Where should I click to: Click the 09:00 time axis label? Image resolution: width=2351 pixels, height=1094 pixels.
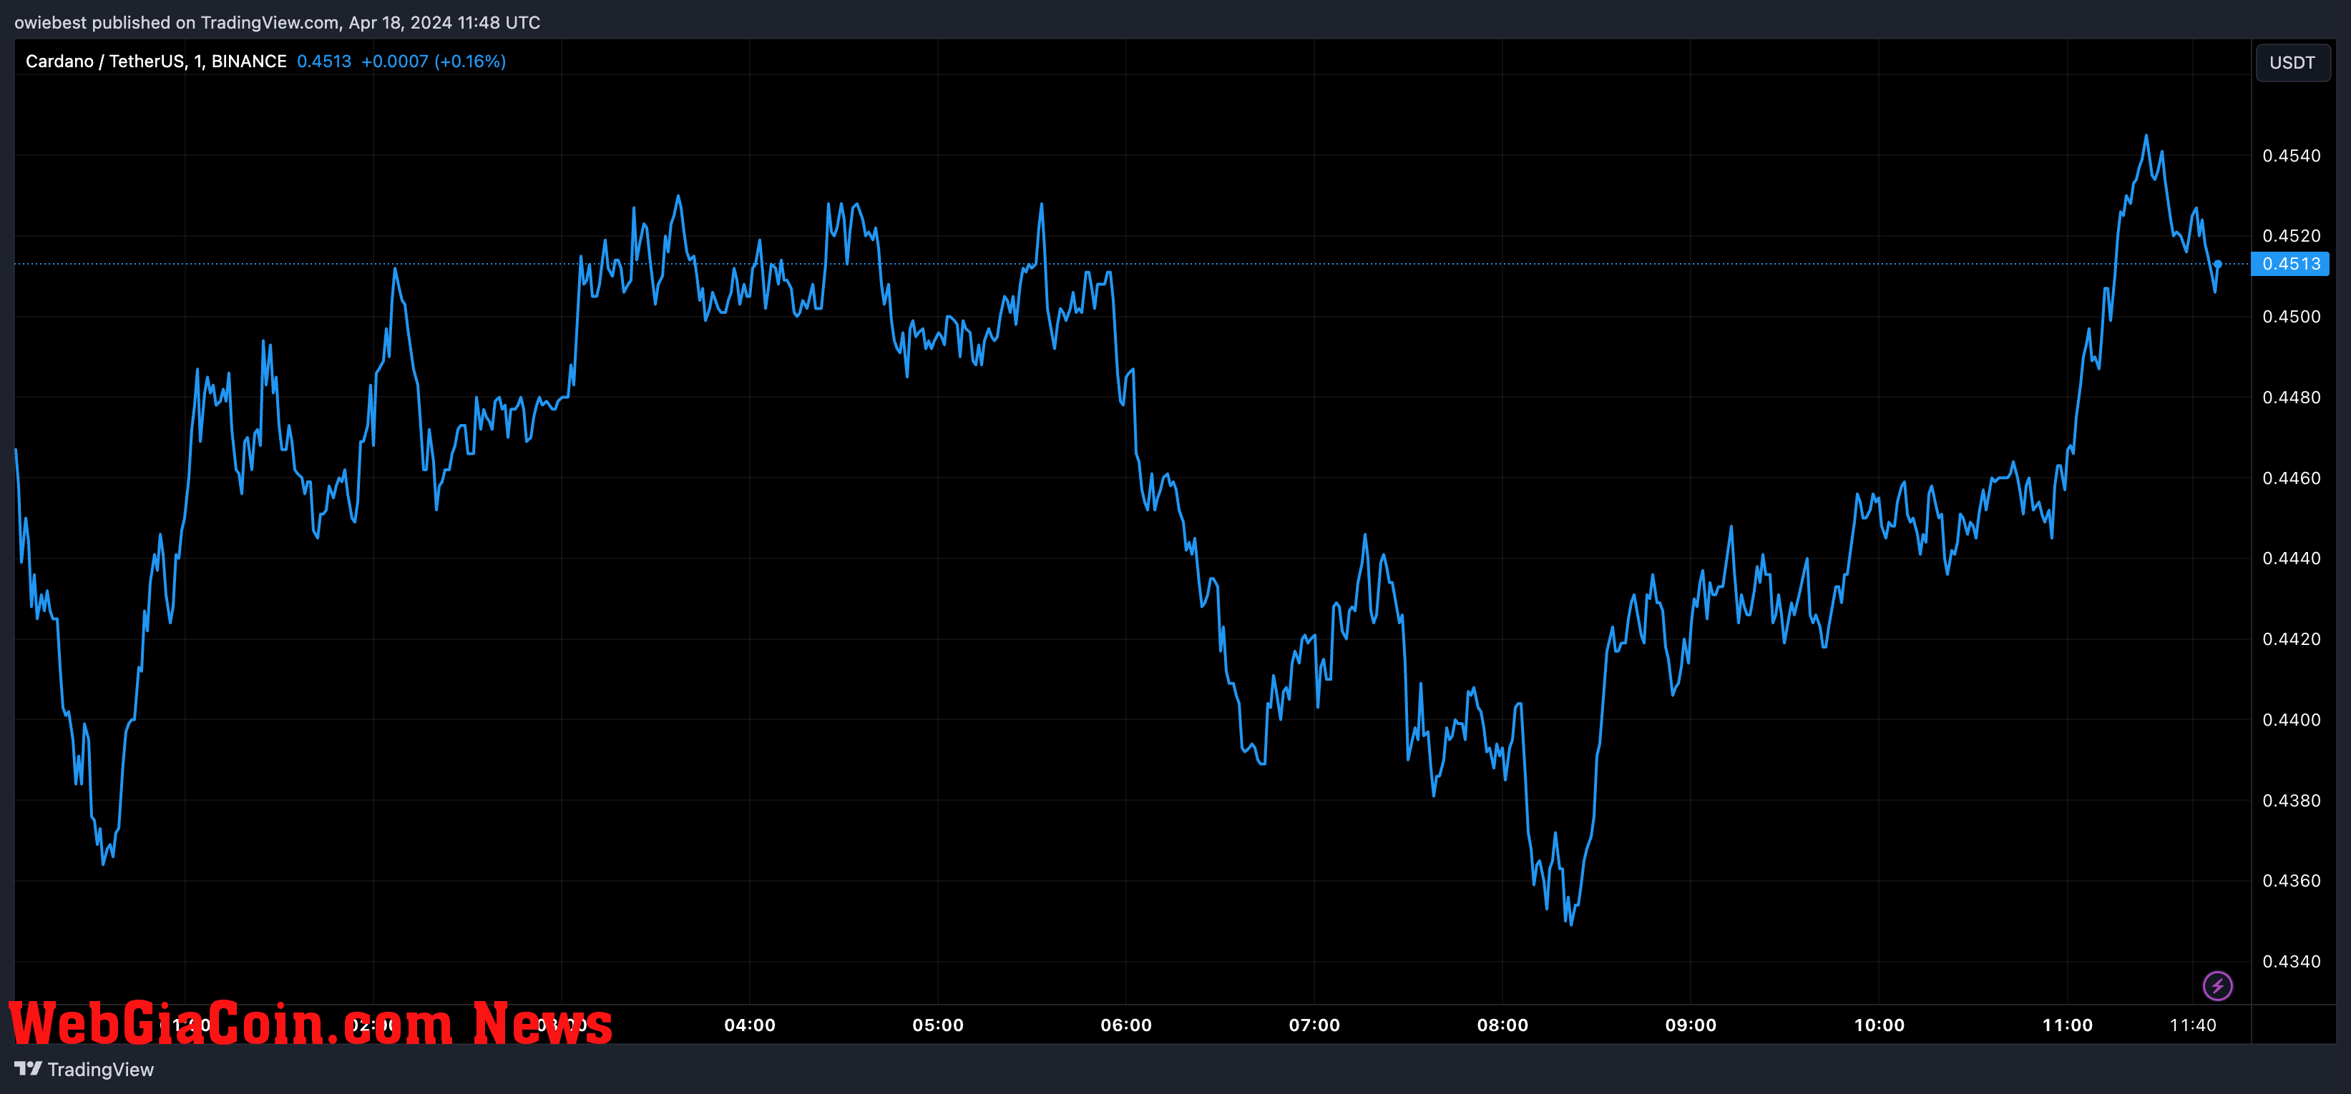pyautogui.click(x=1690, y=1025)
